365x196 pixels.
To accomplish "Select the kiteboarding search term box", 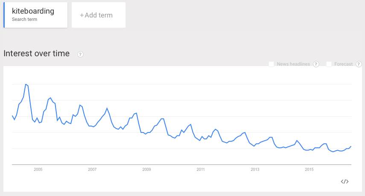I will click(36, 15).
